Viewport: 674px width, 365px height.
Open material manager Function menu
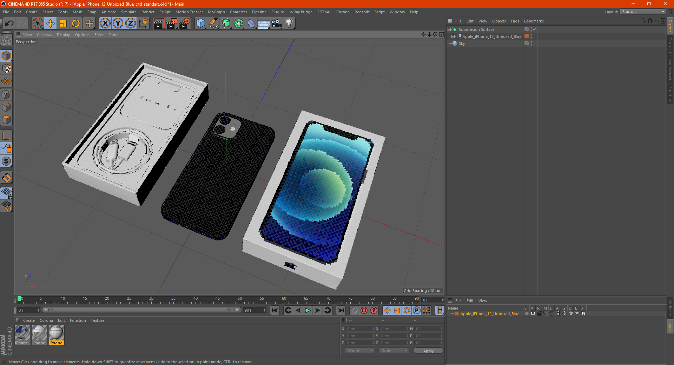click(x=78, y=320)
